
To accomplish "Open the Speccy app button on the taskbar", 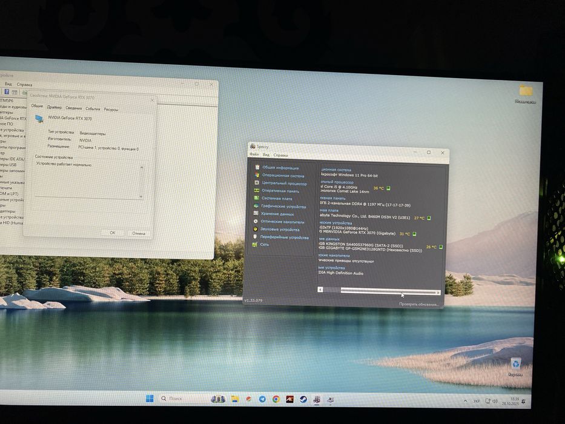I will 317,400.
